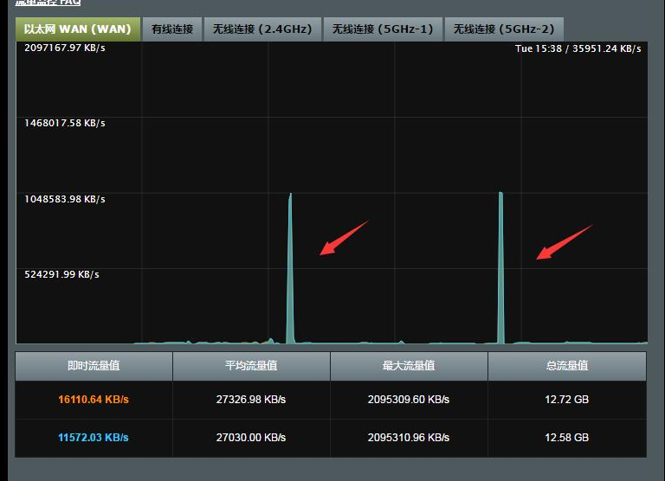Click the 524291.99 KB/s axis label
The image size is (665, 481).
pyautogui.click(x=61, y=274)
